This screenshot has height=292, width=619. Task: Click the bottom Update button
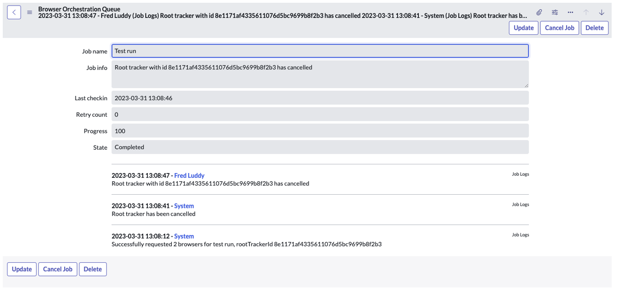point(22,269)
